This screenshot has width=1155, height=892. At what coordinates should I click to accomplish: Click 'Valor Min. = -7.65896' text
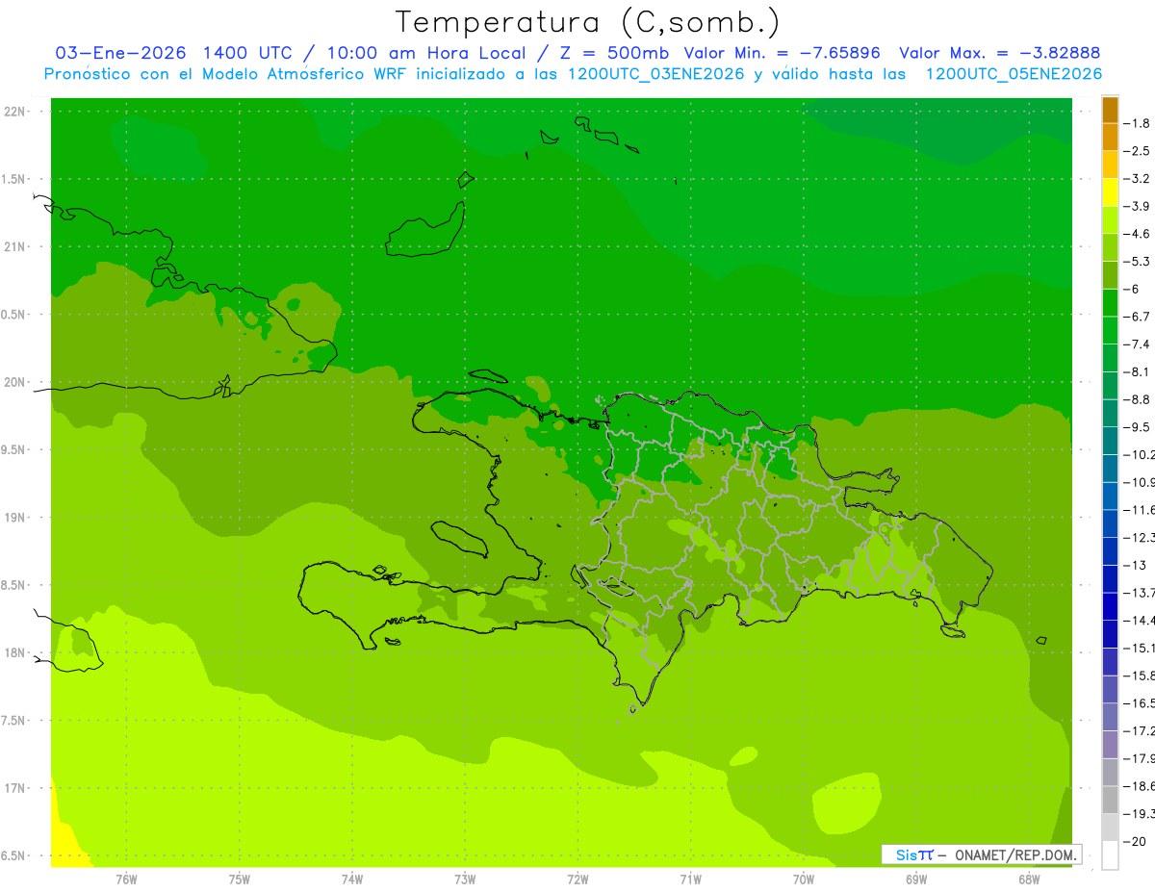tap(782, 53)
